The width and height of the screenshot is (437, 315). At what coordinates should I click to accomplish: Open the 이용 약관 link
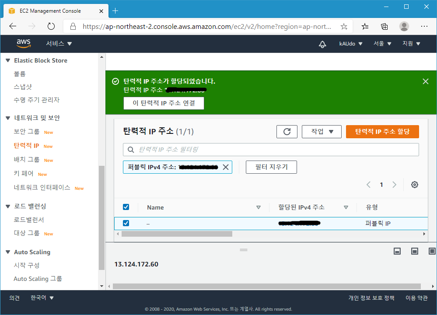point(416,297)
